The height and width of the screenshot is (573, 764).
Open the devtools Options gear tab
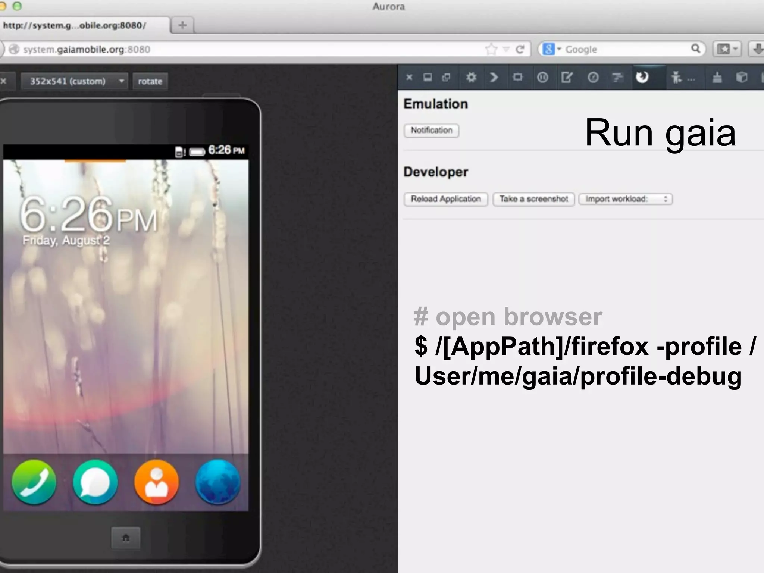point(471,78)
